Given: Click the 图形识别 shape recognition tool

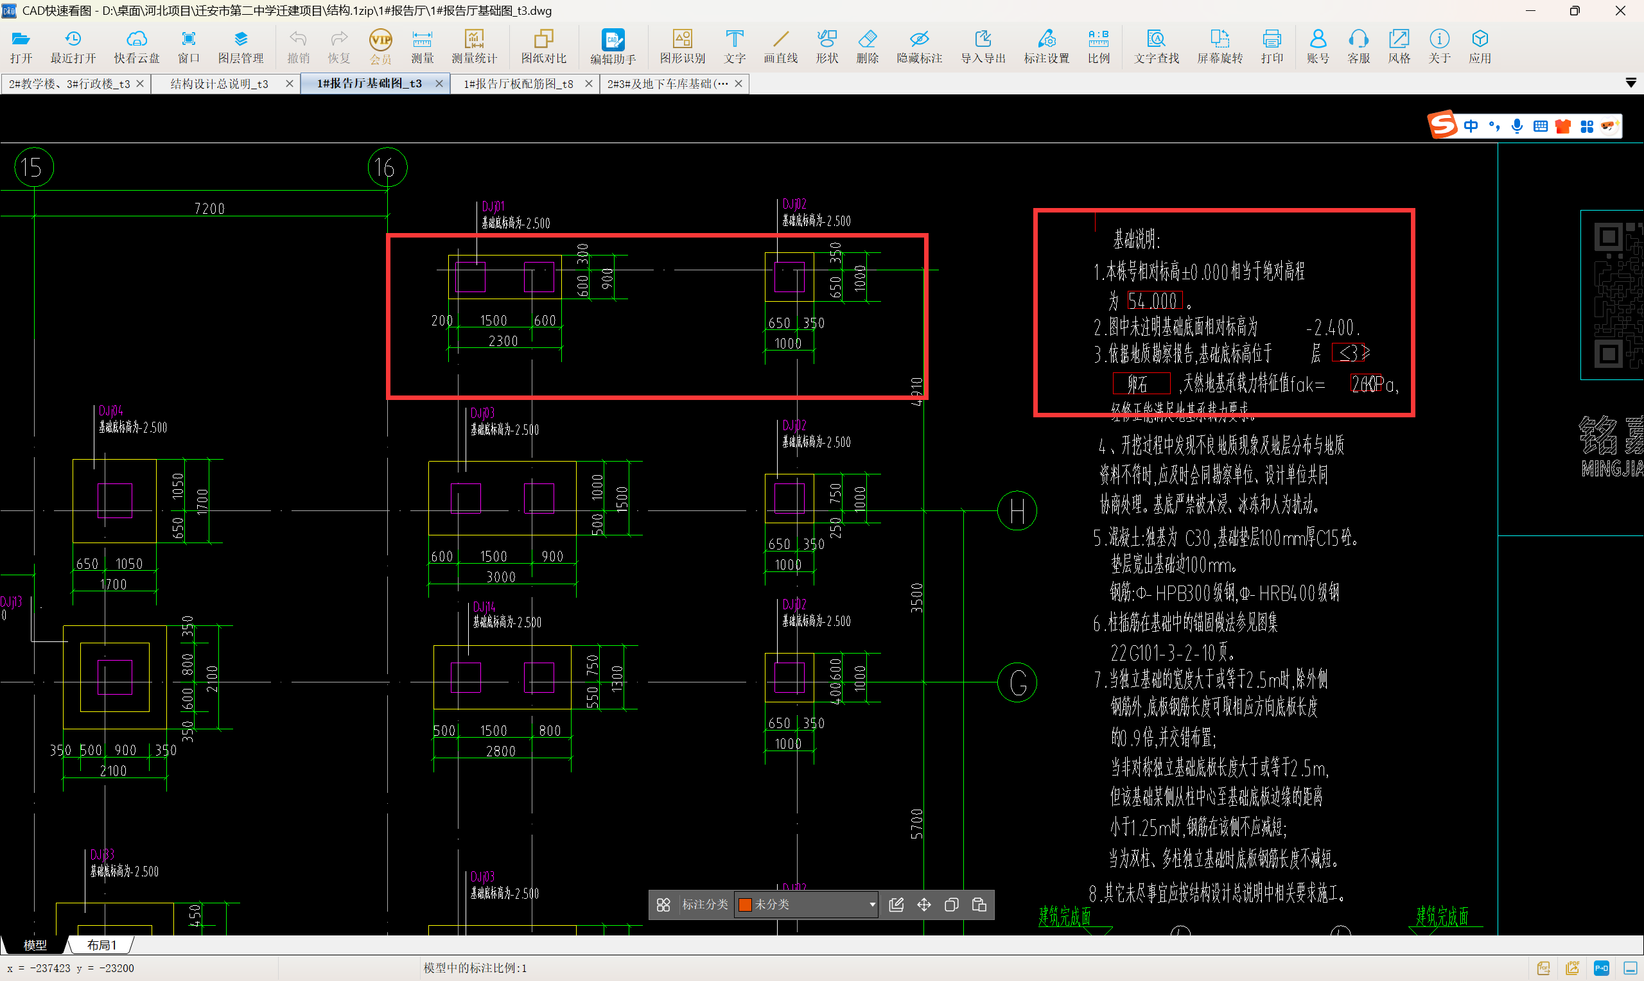Looking at the screenshot, I should [682, 46].
